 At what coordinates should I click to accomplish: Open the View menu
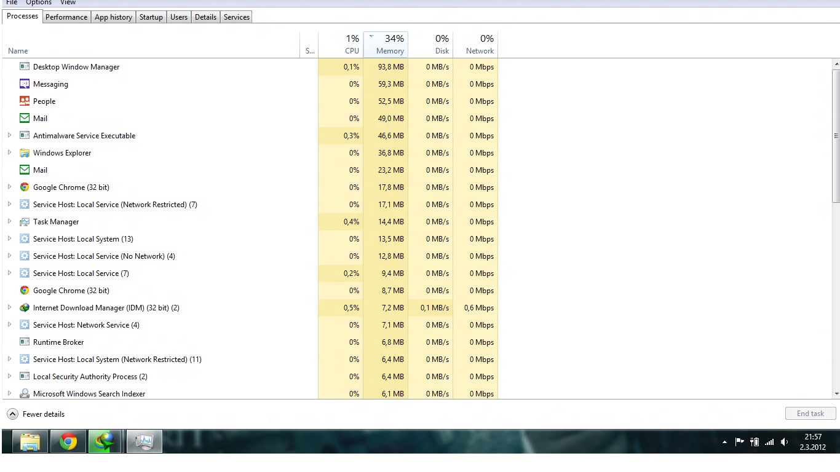click(68, 3)
